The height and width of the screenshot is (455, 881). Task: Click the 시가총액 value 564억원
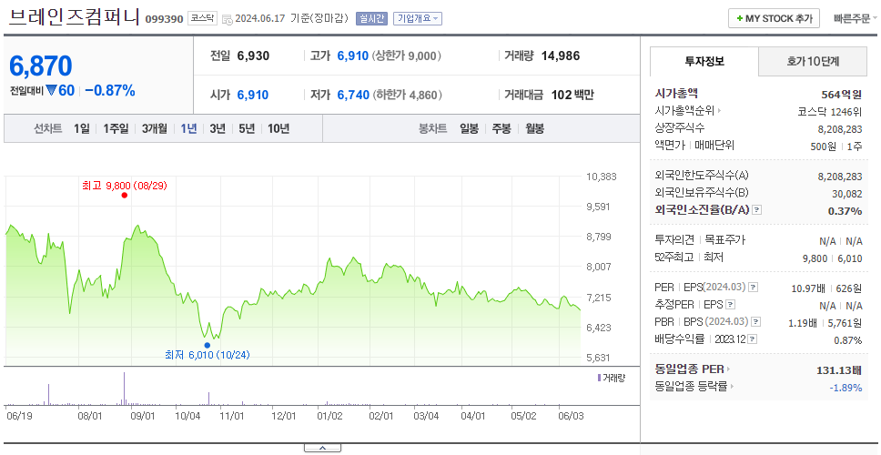(x=842, y=94)
